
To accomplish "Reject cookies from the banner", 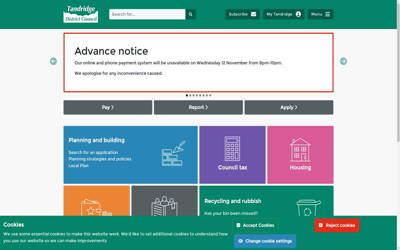I will coord(337,225).
